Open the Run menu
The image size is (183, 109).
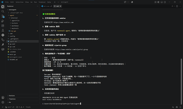(36, 2)
